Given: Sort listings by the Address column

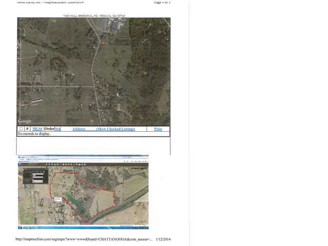Looking at the screenshot, I should [78, 129].
